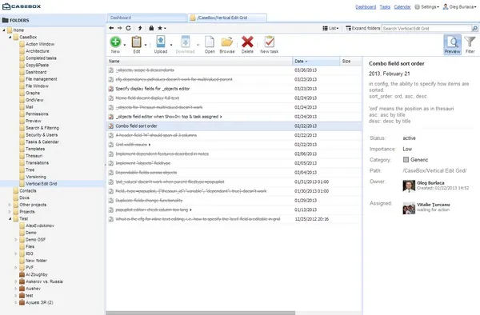
Task: Click the green New item icon
Action: pyautogui.click(x=115, y=42)
